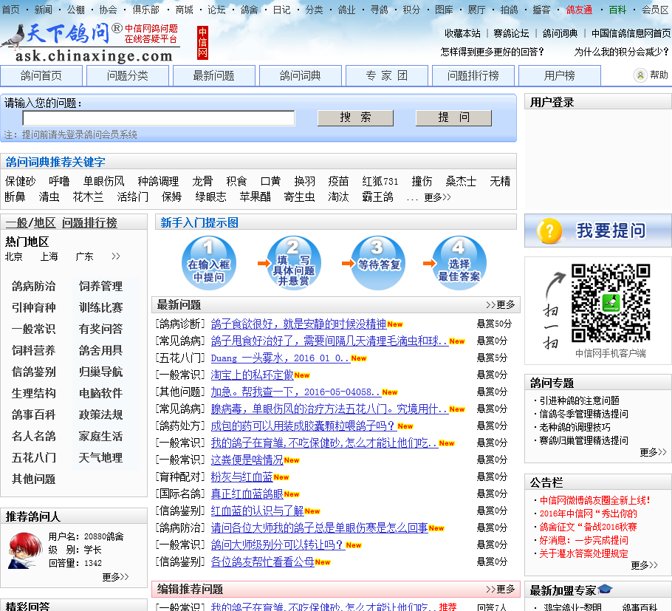Select keyword 单眼伤风

click(x=103, y=181)
